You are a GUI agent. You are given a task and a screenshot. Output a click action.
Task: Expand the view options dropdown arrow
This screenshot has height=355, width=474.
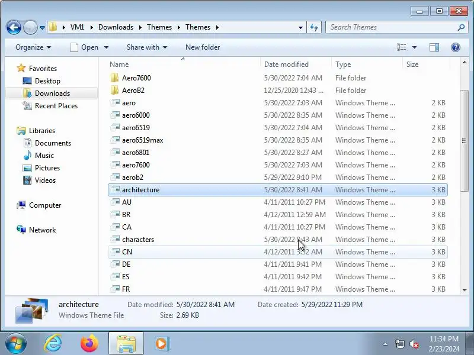coord(414,47)
